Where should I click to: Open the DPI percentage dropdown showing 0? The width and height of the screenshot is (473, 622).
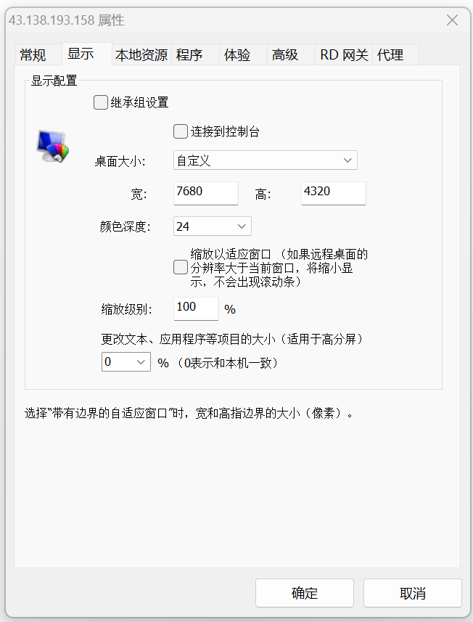click(126, 361)
